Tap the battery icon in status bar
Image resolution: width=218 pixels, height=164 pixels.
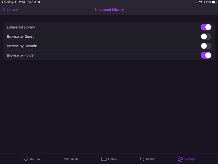coord(214,2)
